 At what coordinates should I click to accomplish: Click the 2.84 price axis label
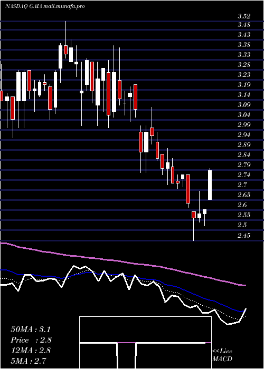coord(244,154)
